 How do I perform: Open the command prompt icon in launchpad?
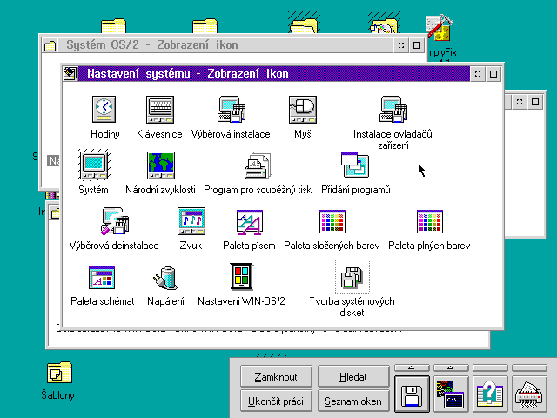coord(451,394)
